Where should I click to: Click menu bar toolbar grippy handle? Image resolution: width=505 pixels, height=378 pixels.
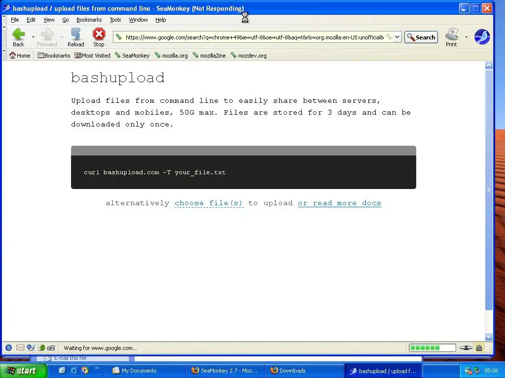(x=4, y=20)
